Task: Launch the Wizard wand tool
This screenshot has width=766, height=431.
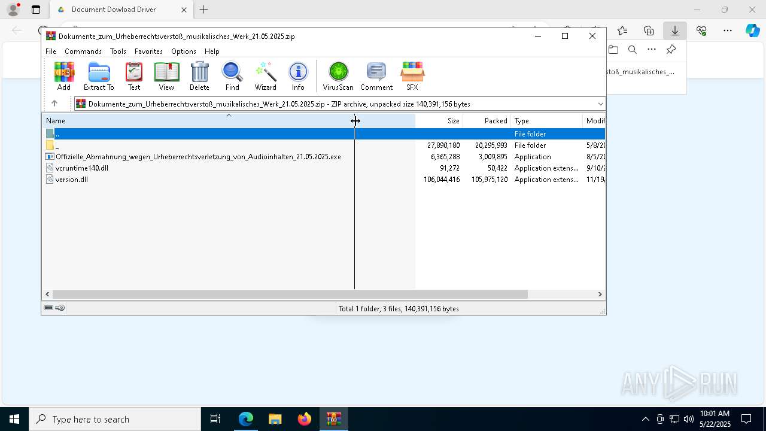Action: 265,76
